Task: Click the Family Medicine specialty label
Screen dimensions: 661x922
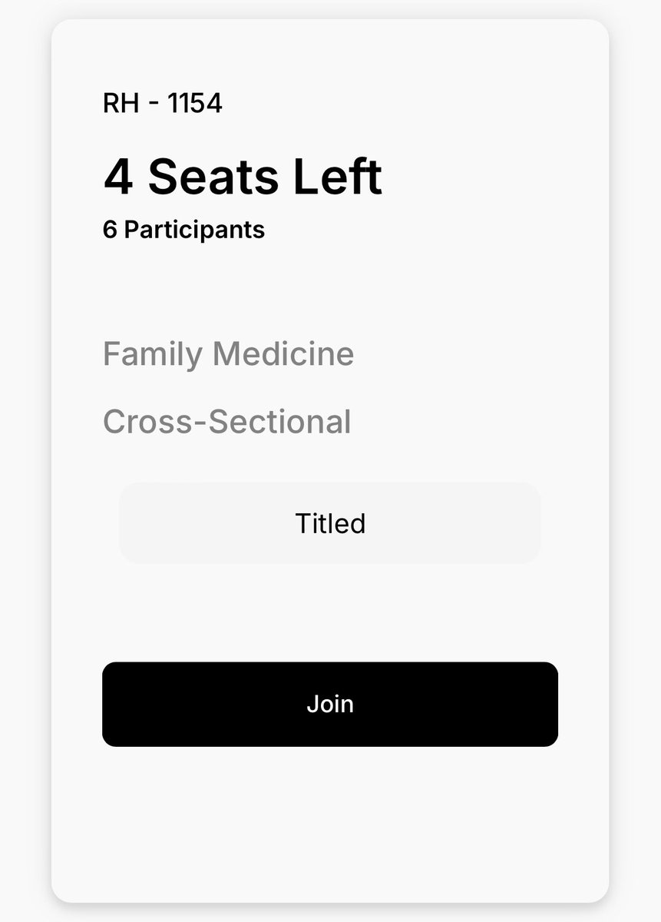Action: 229,354
